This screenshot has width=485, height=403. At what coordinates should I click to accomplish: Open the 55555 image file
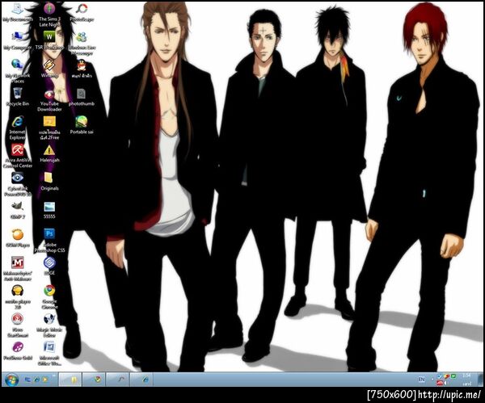49,210
